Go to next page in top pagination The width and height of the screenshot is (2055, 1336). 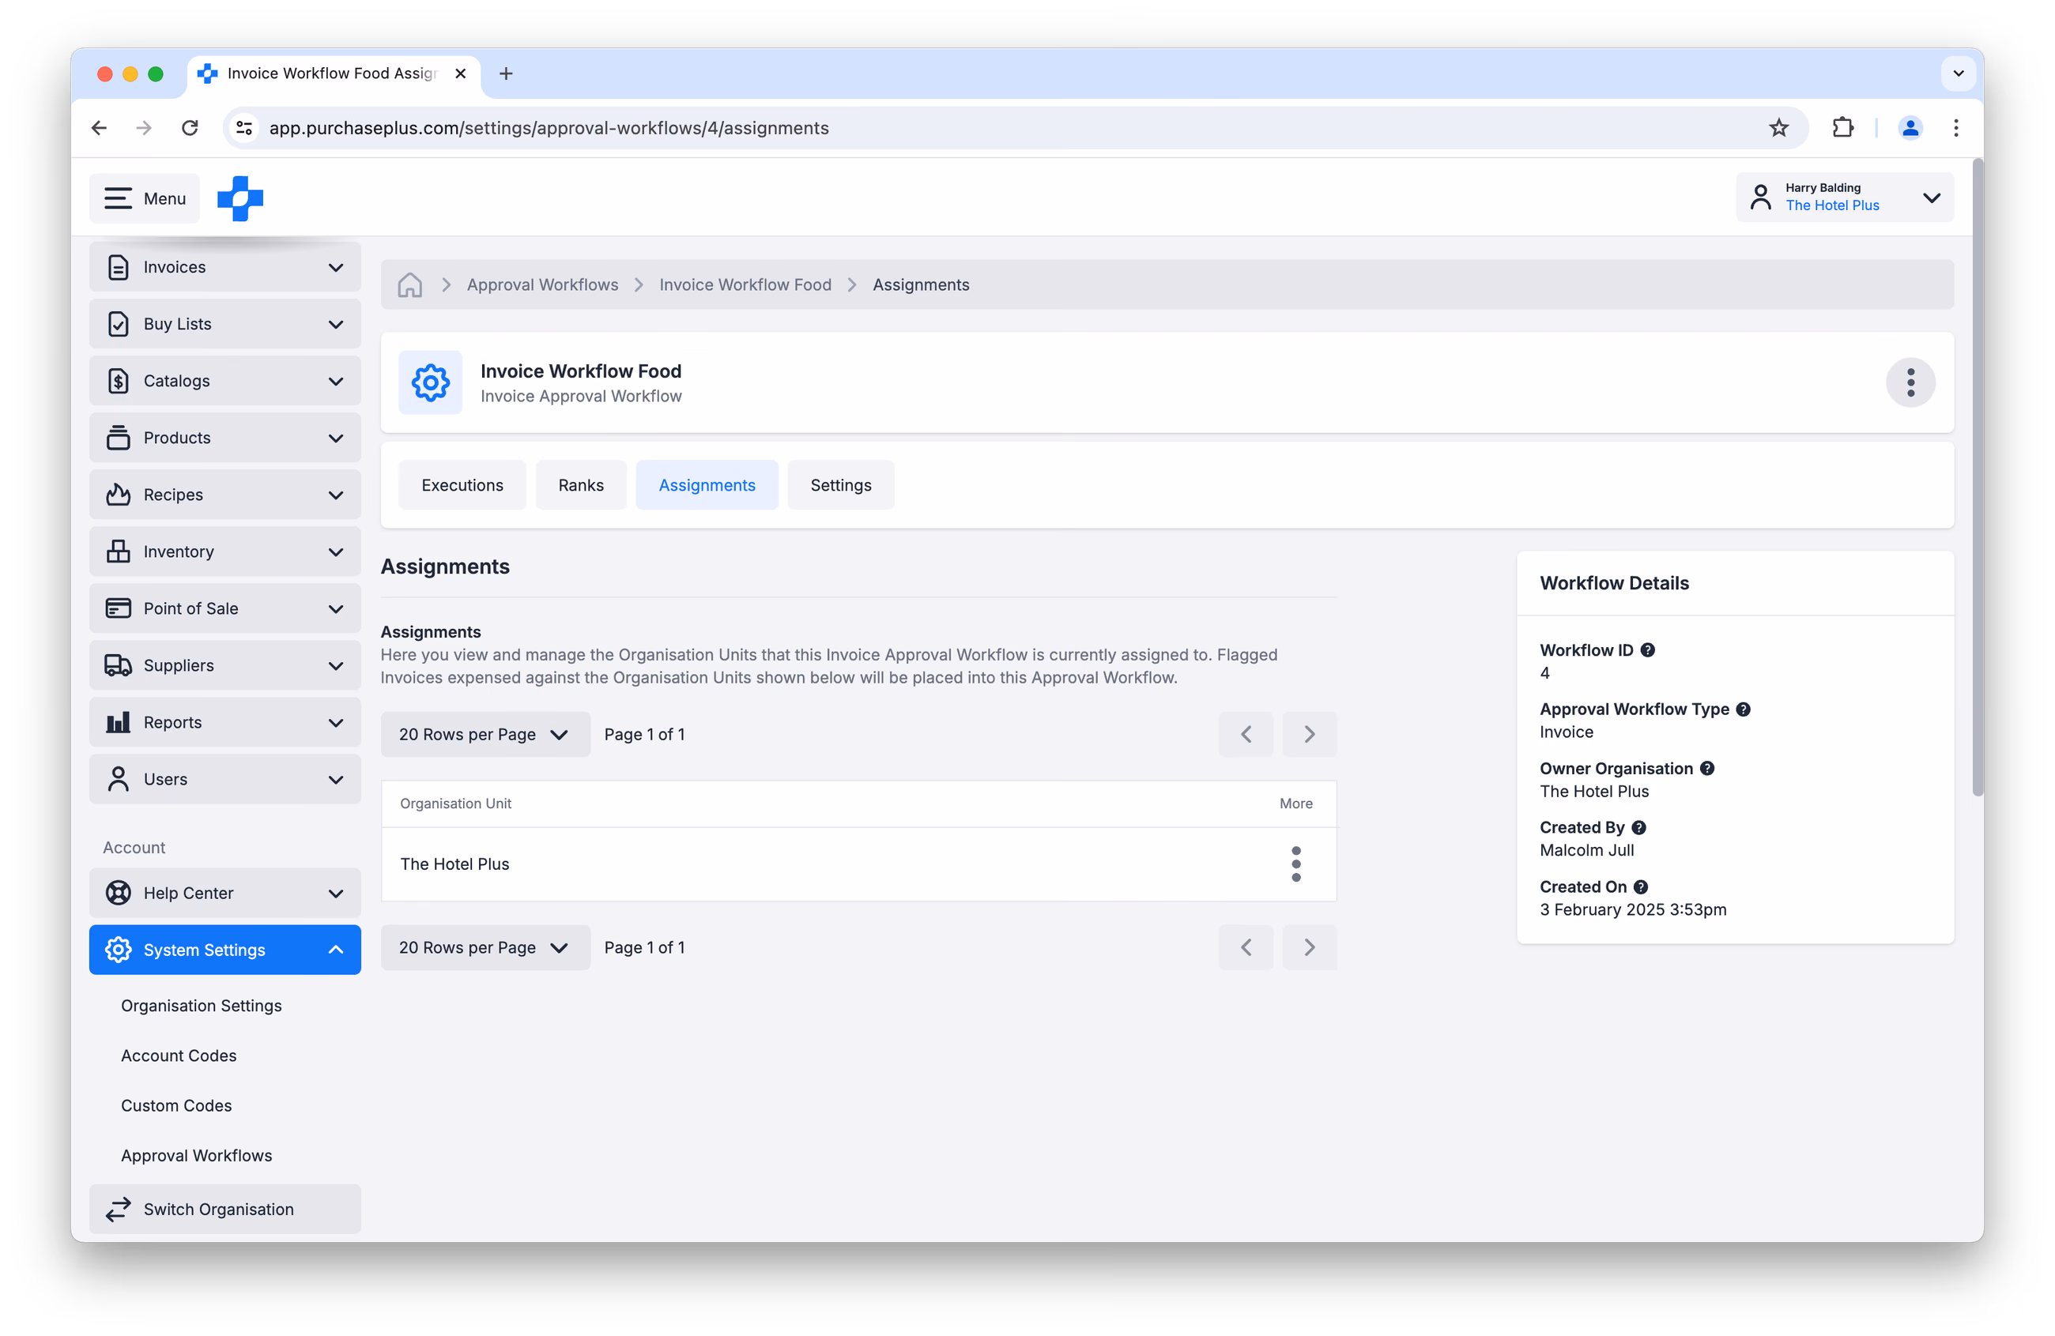coord(1310,736)
